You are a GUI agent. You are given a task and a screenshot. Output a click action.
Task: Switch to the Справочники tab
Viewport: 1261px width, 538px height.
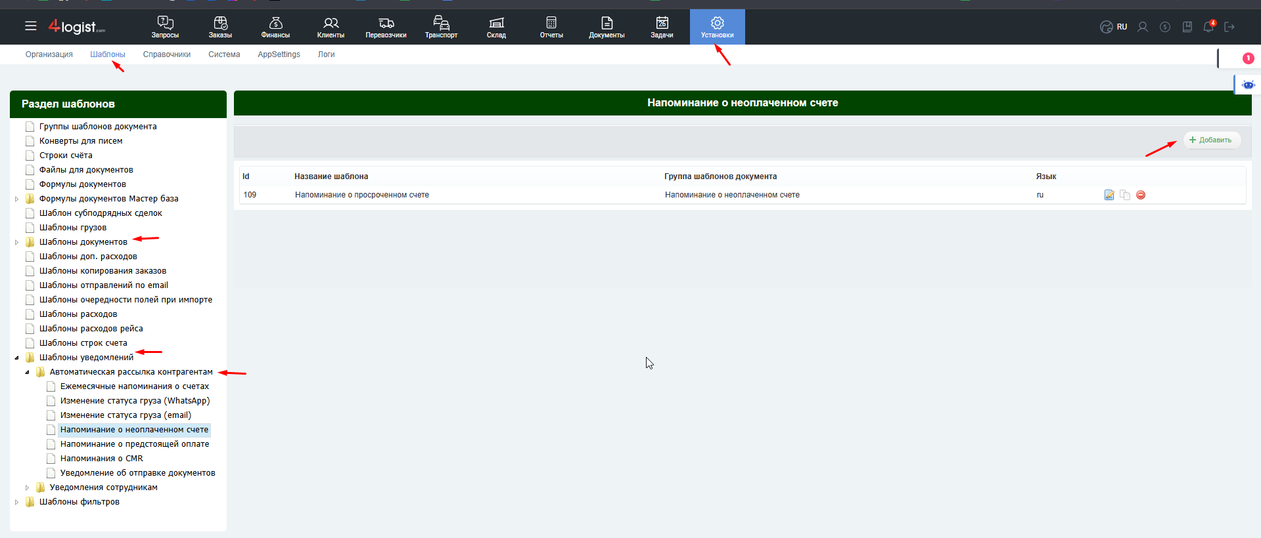tap(166, 54)
